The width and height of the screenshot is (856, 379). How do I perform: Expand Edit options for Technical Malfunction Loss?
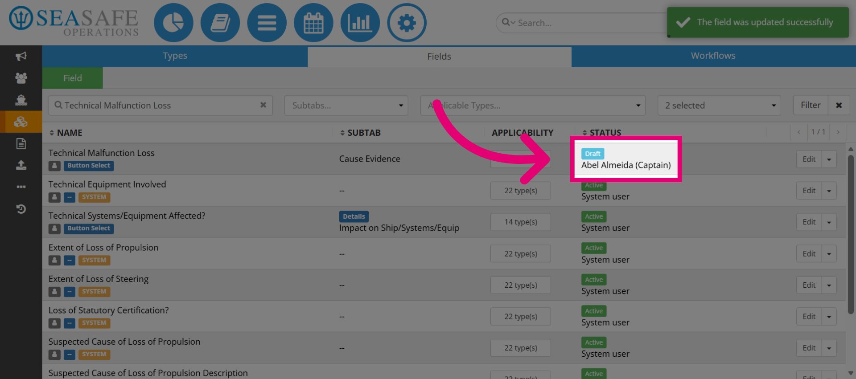[829, 159]
